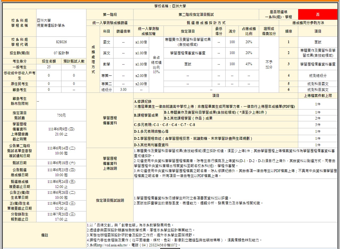Screen dimensions: 340x249
Task: Click the department code 828026
Action: [61, 42]
